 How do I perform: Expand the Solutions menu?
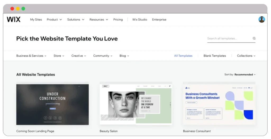76,20
